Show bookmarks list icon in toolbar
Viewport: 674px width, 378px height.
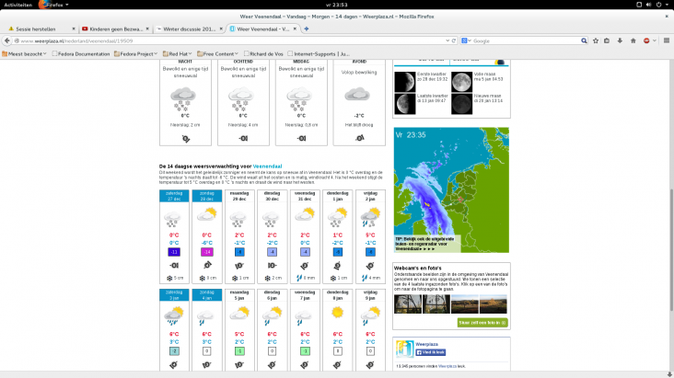607,40
